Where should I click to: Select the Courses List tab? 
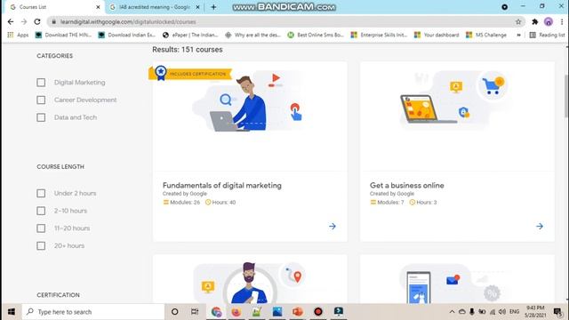(54, 7)
